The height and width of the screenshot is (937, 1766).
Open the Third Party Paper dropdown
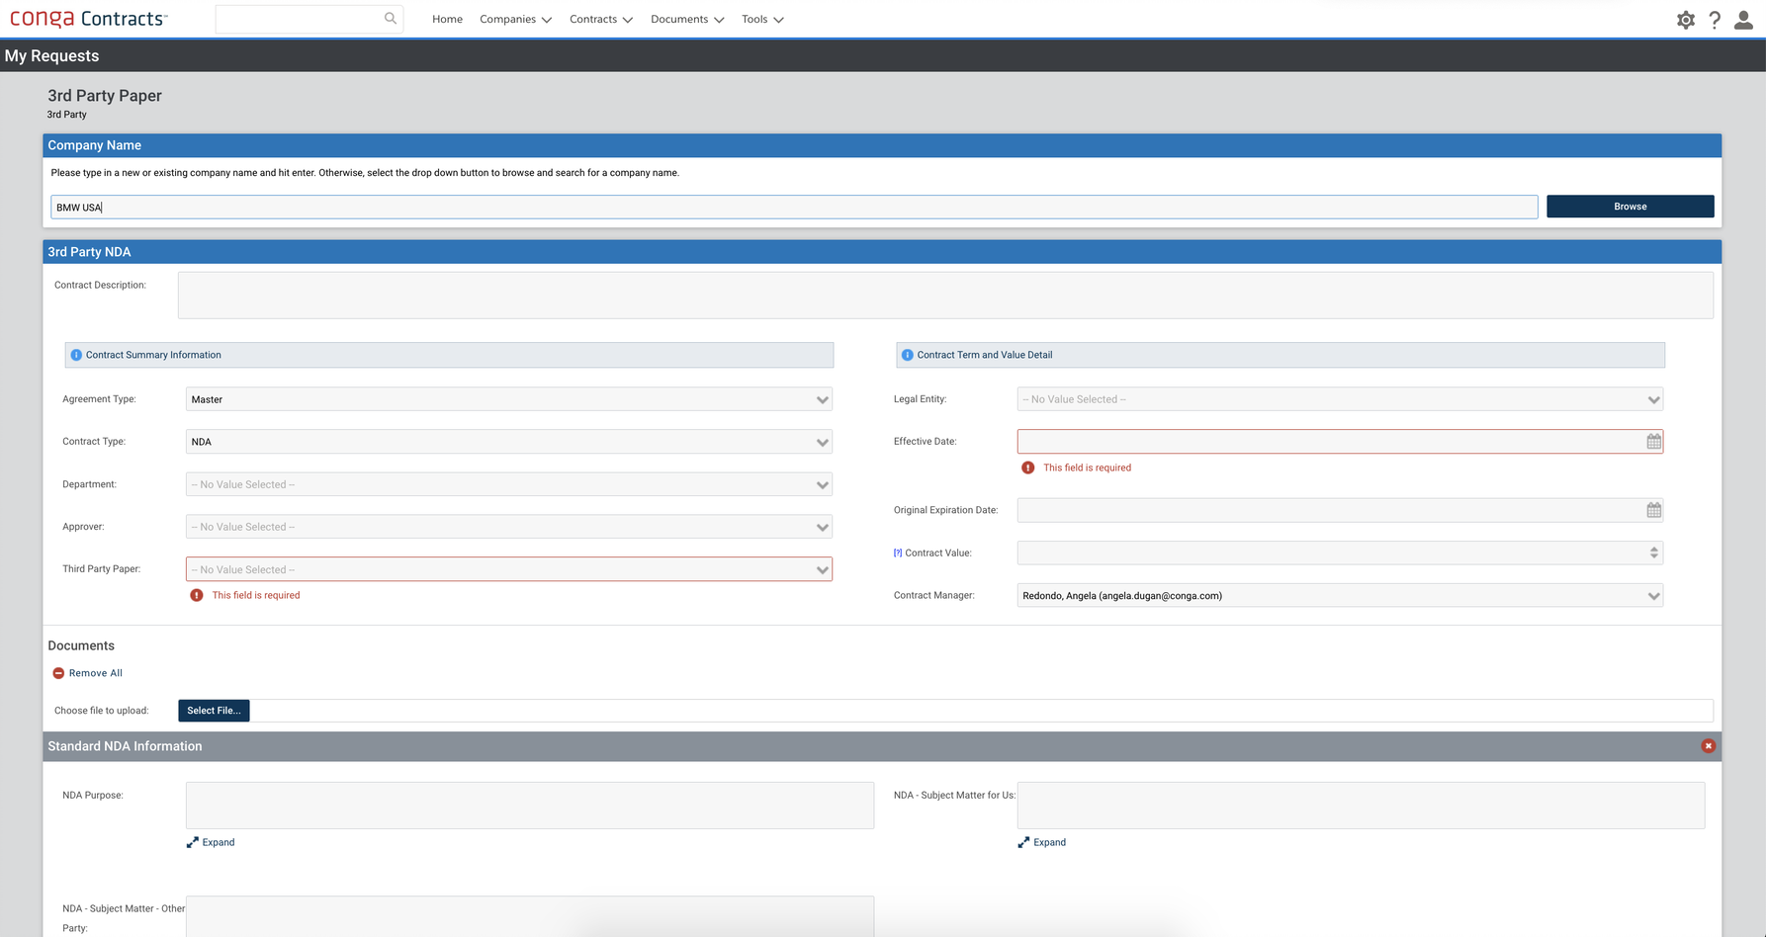click(508, 569)
